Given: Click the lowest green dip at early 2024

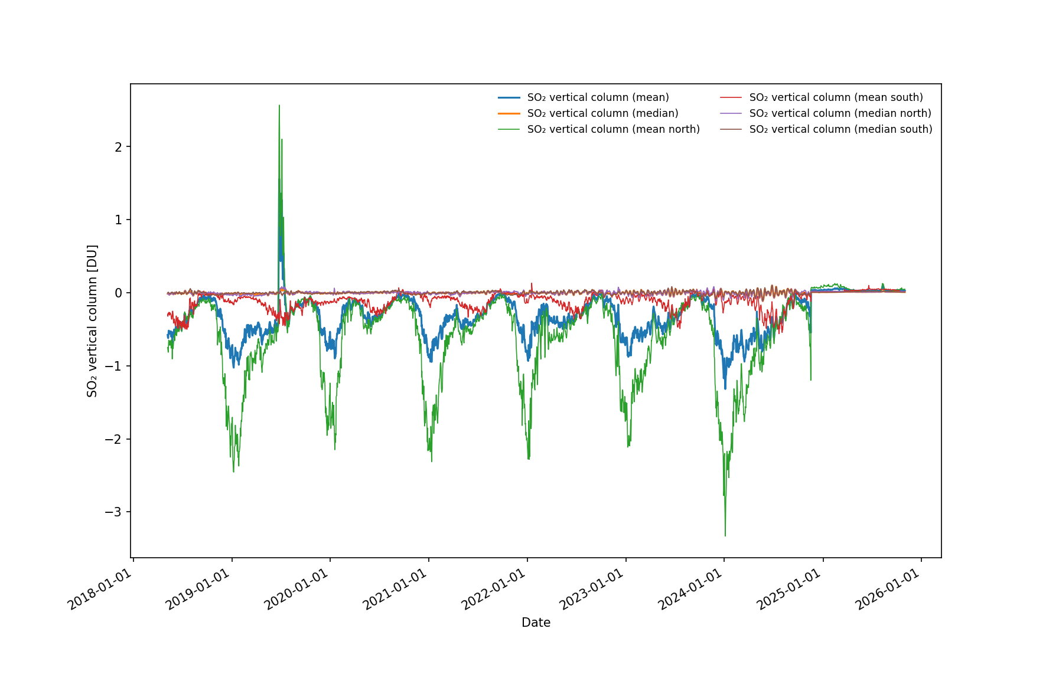Looking at the screenshot, I should point(725,535).
